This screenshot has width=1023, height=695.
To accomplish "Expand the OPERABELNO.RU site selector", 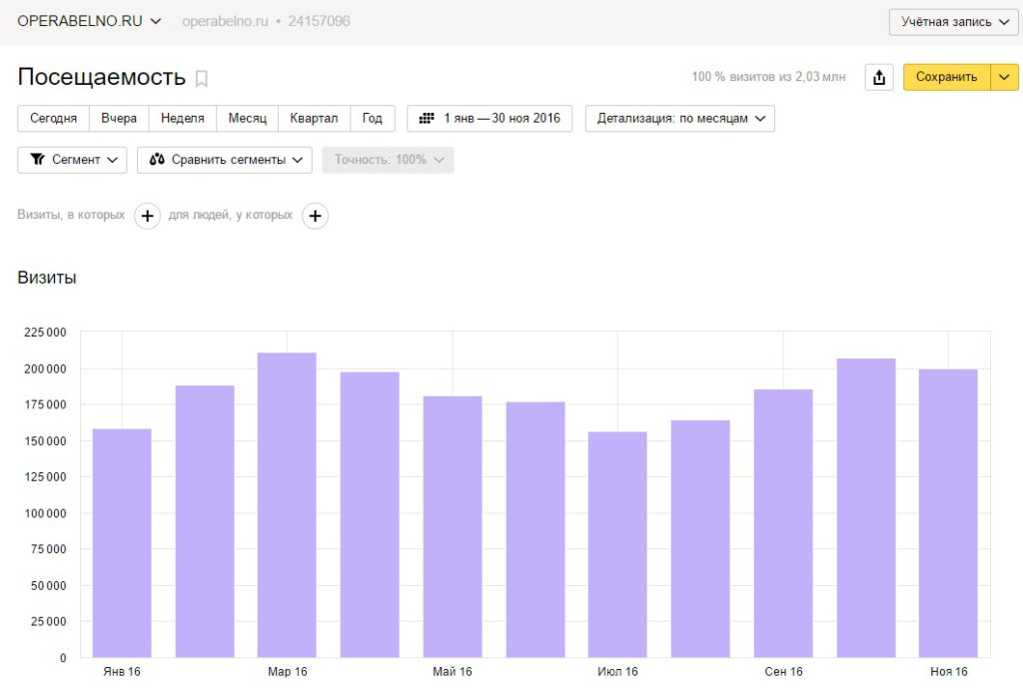I will pyautogui.click(x=89, y=21).
